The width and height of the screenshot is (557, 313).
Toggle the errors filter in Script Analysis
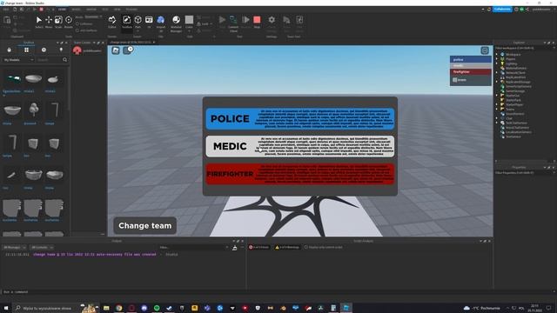click(259, 247)
